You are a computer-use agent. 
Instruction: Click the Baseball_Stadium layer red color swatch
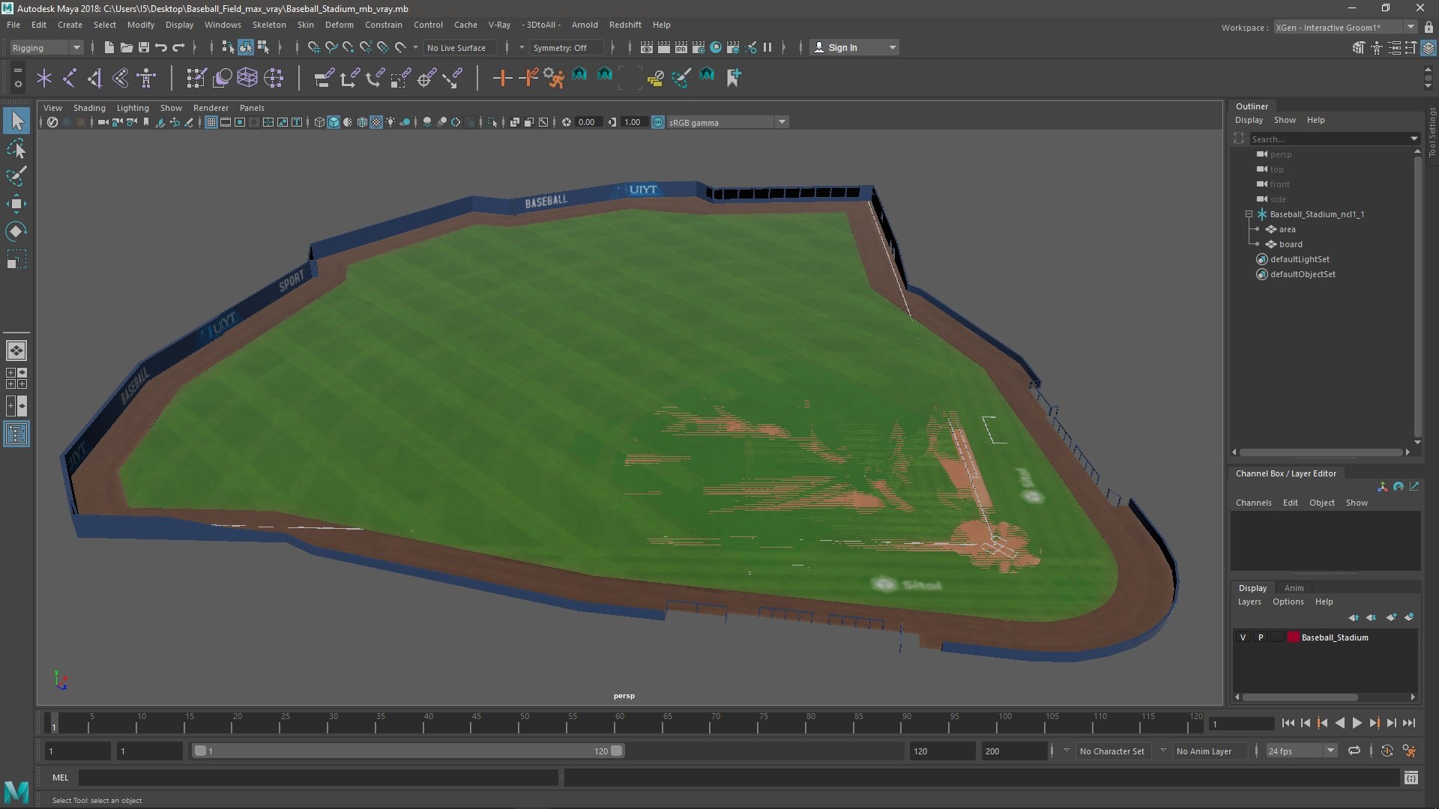(x=1293, y=637)
